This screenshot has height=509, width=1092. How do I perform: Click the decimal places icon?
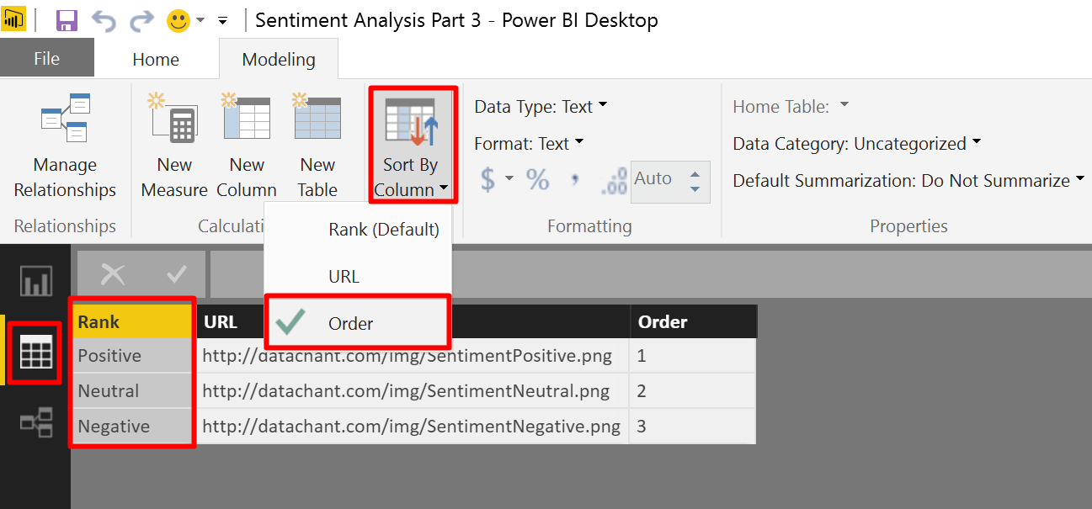(615, 180)
